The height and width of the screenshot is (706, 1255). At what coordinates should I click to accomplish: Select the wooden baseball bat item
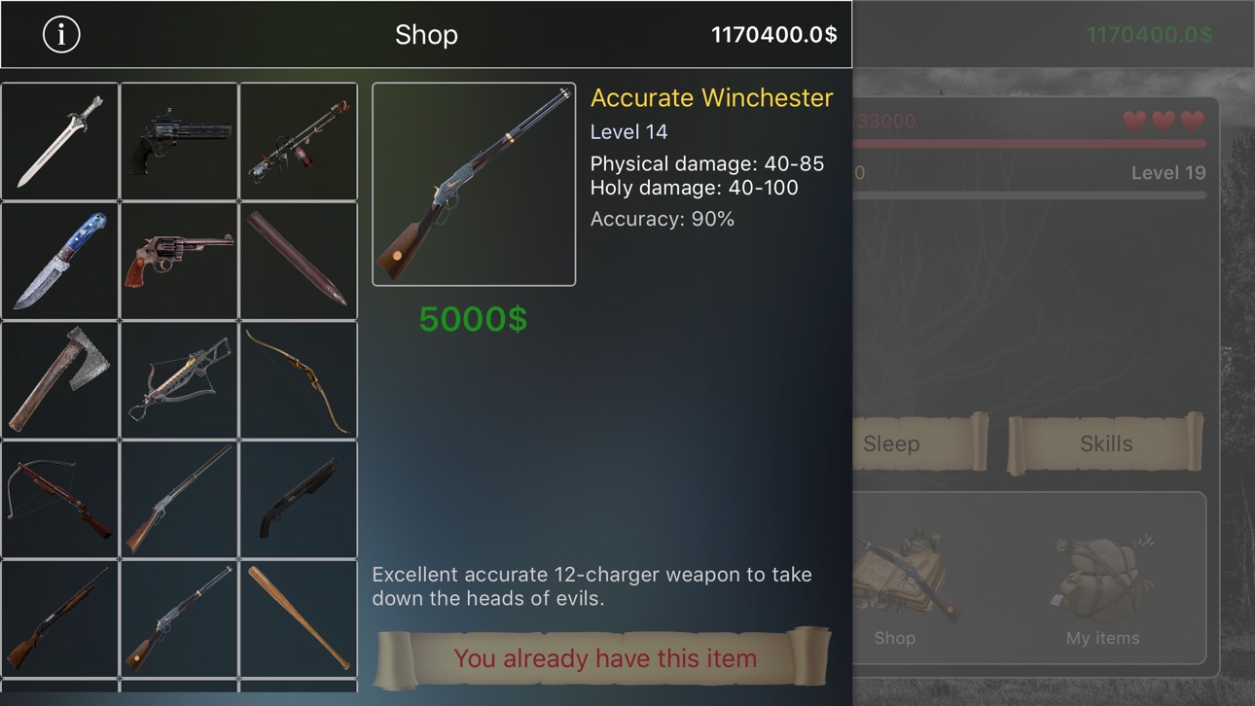(299, 618)
